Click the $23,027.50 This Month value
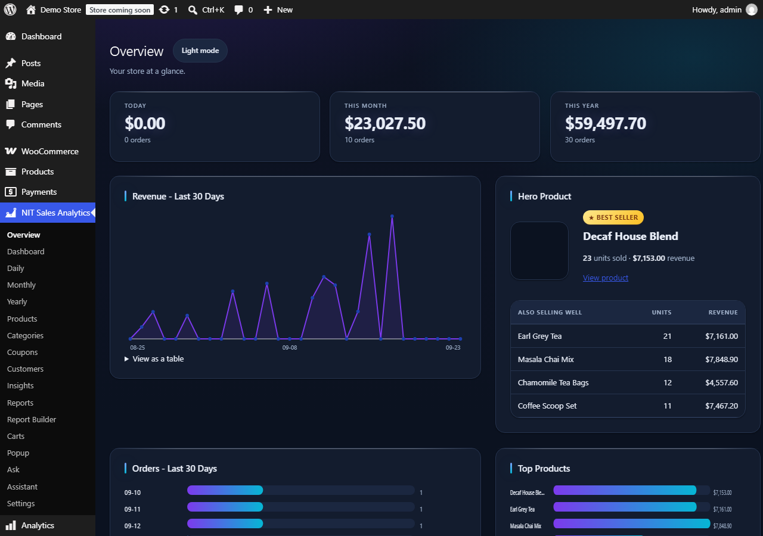The height and width of the screenshot is (536, 763). [x=385, y=123]
